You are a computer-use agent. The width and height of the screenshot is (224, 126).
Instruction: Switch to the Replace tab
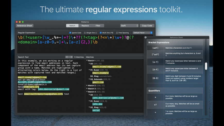(85, 26)
